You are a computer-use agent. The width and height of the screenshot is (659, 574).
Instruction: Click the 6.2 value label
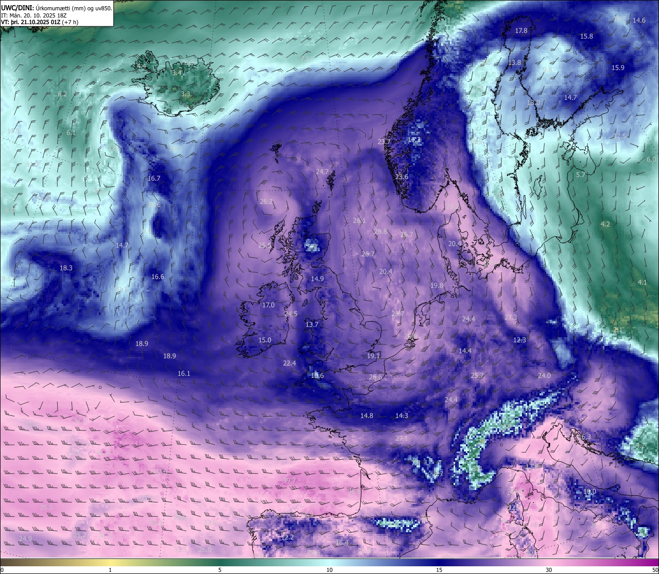tap(62, 94)
